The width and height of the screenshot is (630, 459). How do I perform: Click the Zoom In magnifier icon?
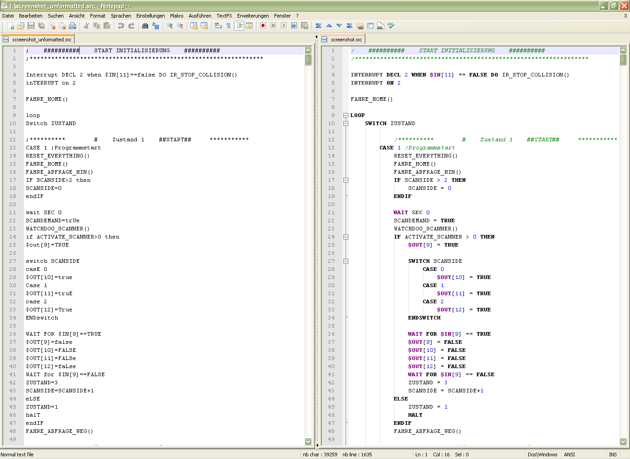170,26
